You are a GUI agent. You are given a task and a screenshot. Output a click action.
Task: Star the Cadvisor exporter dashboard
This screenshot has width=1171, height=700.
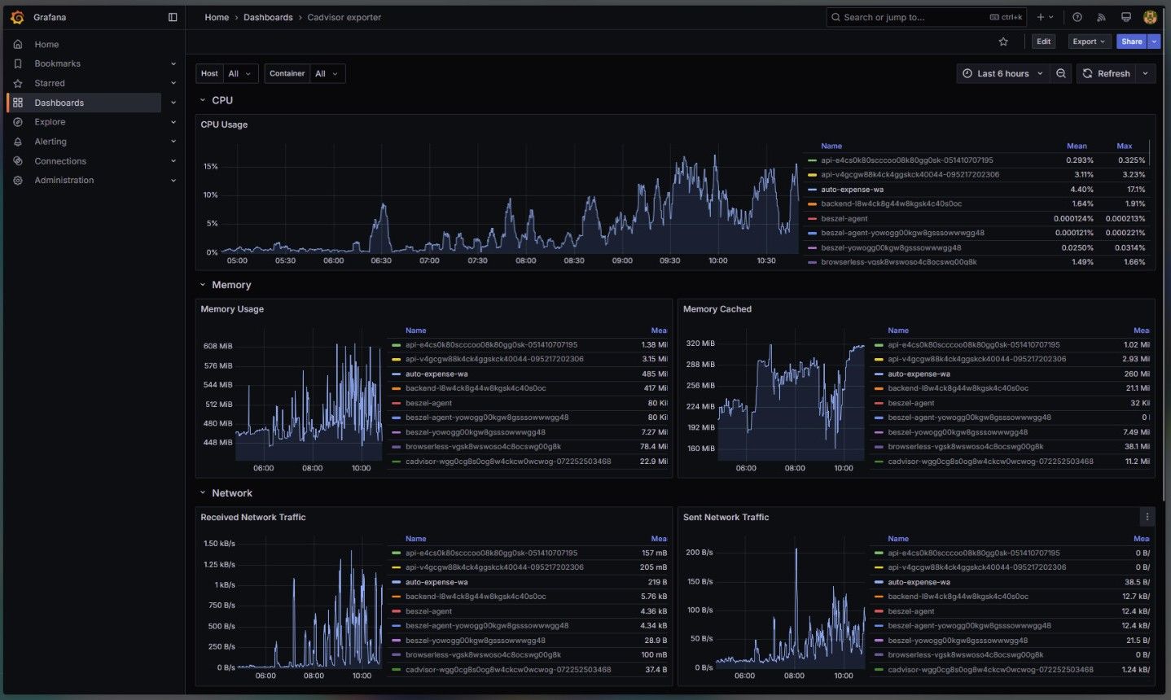tap(1003, 41)
